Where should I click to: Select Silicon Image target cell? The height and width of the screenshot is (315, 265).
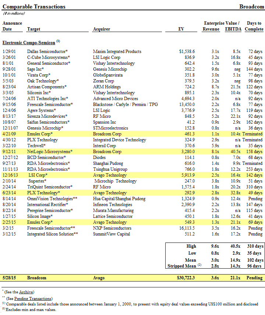point(40,216)
